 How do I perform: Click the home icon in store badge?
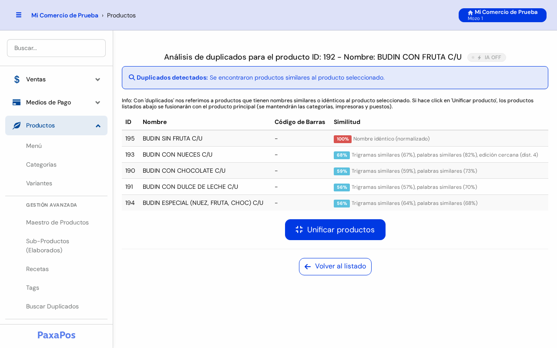click(470, 13)
